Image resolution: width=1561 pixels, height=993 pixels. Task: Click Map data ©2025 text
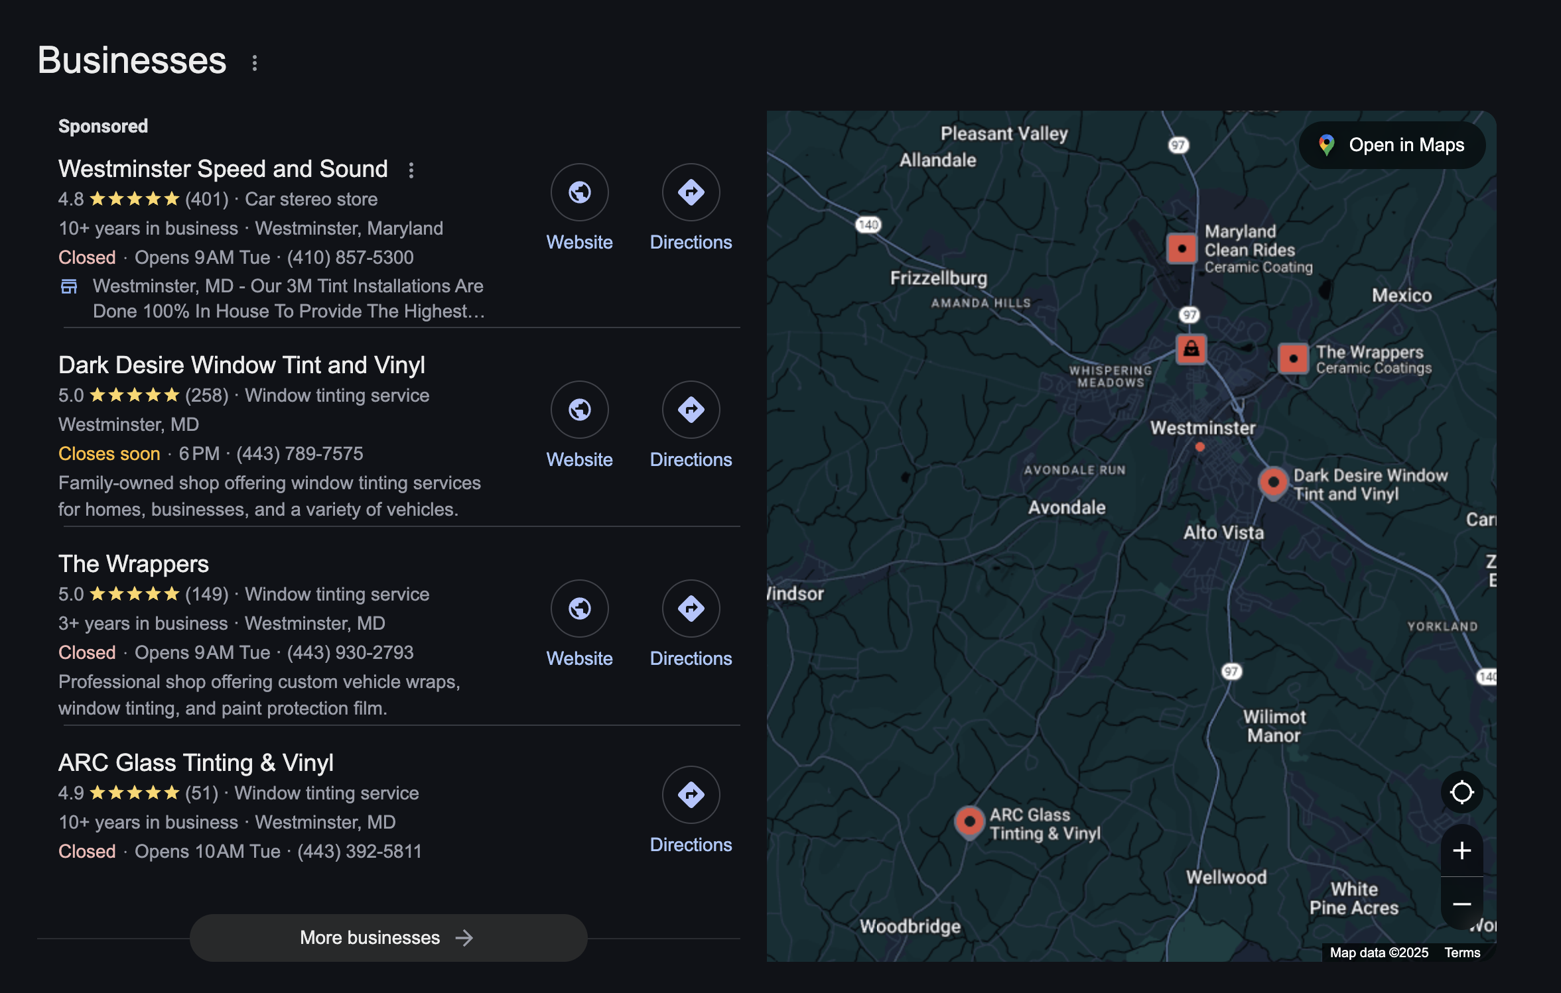1379,953
